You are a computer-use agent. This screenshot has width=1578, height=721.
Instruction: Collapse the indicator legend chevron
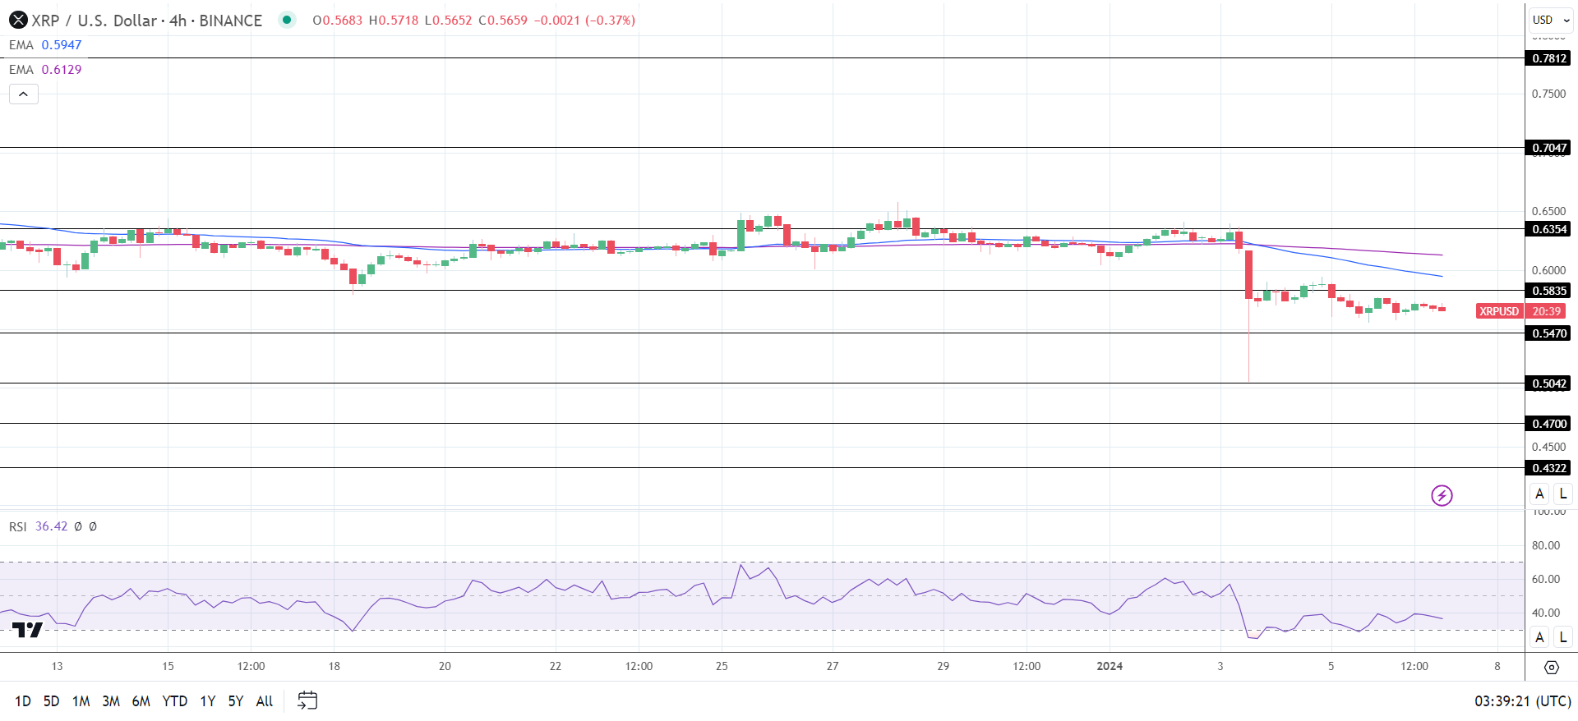[24, 94]
